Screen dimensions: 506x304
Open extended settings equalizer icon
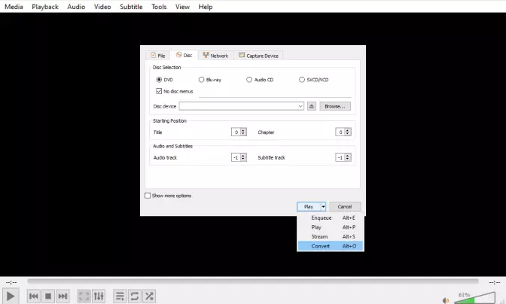[99, 296]
